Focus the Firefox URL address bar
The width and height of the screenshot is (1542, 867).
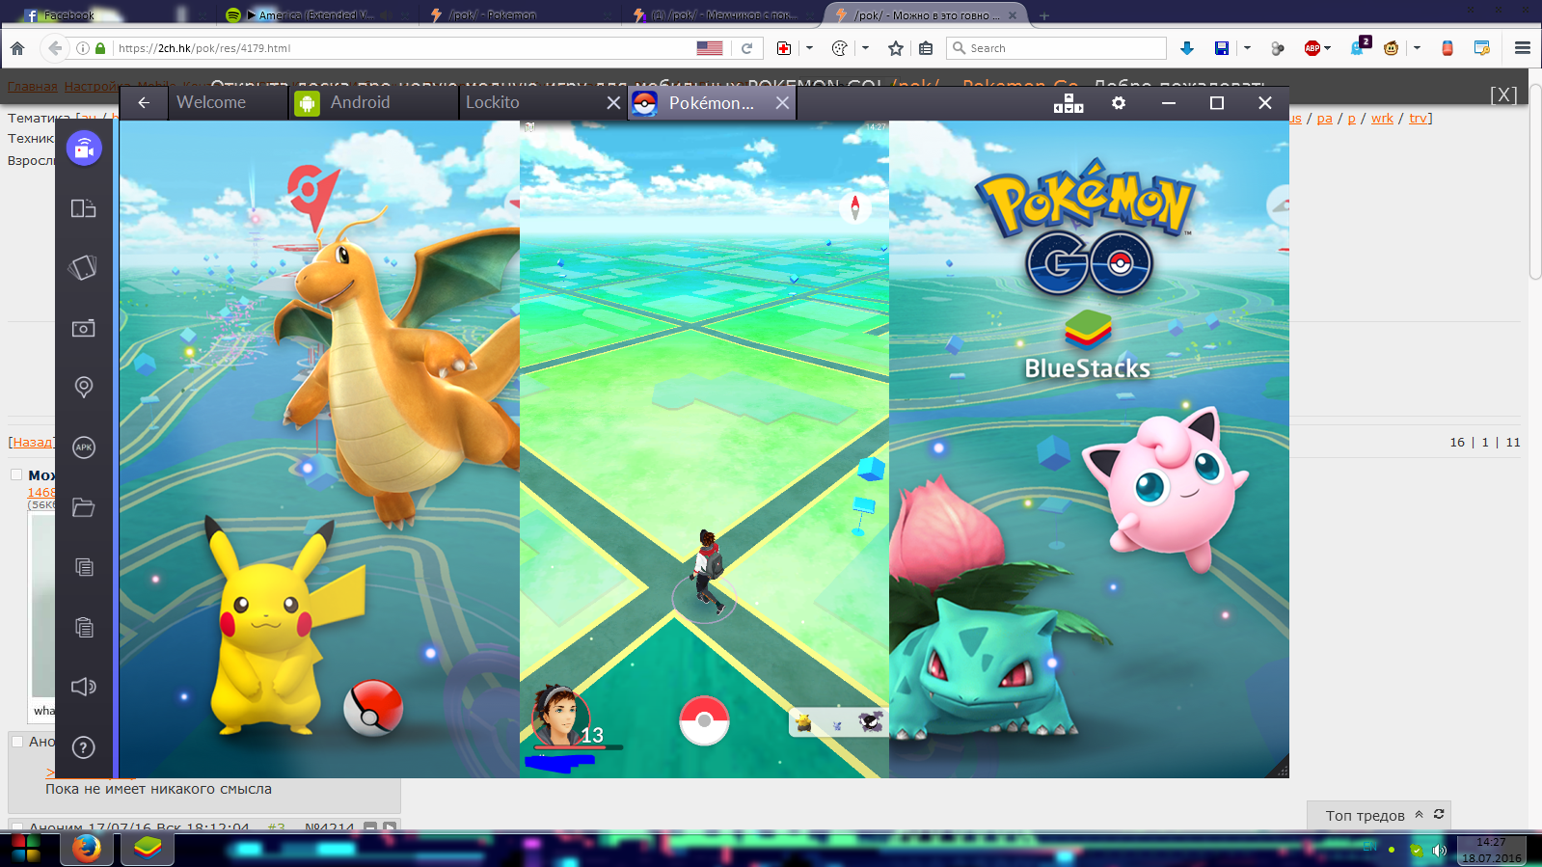tap(400, 48)
